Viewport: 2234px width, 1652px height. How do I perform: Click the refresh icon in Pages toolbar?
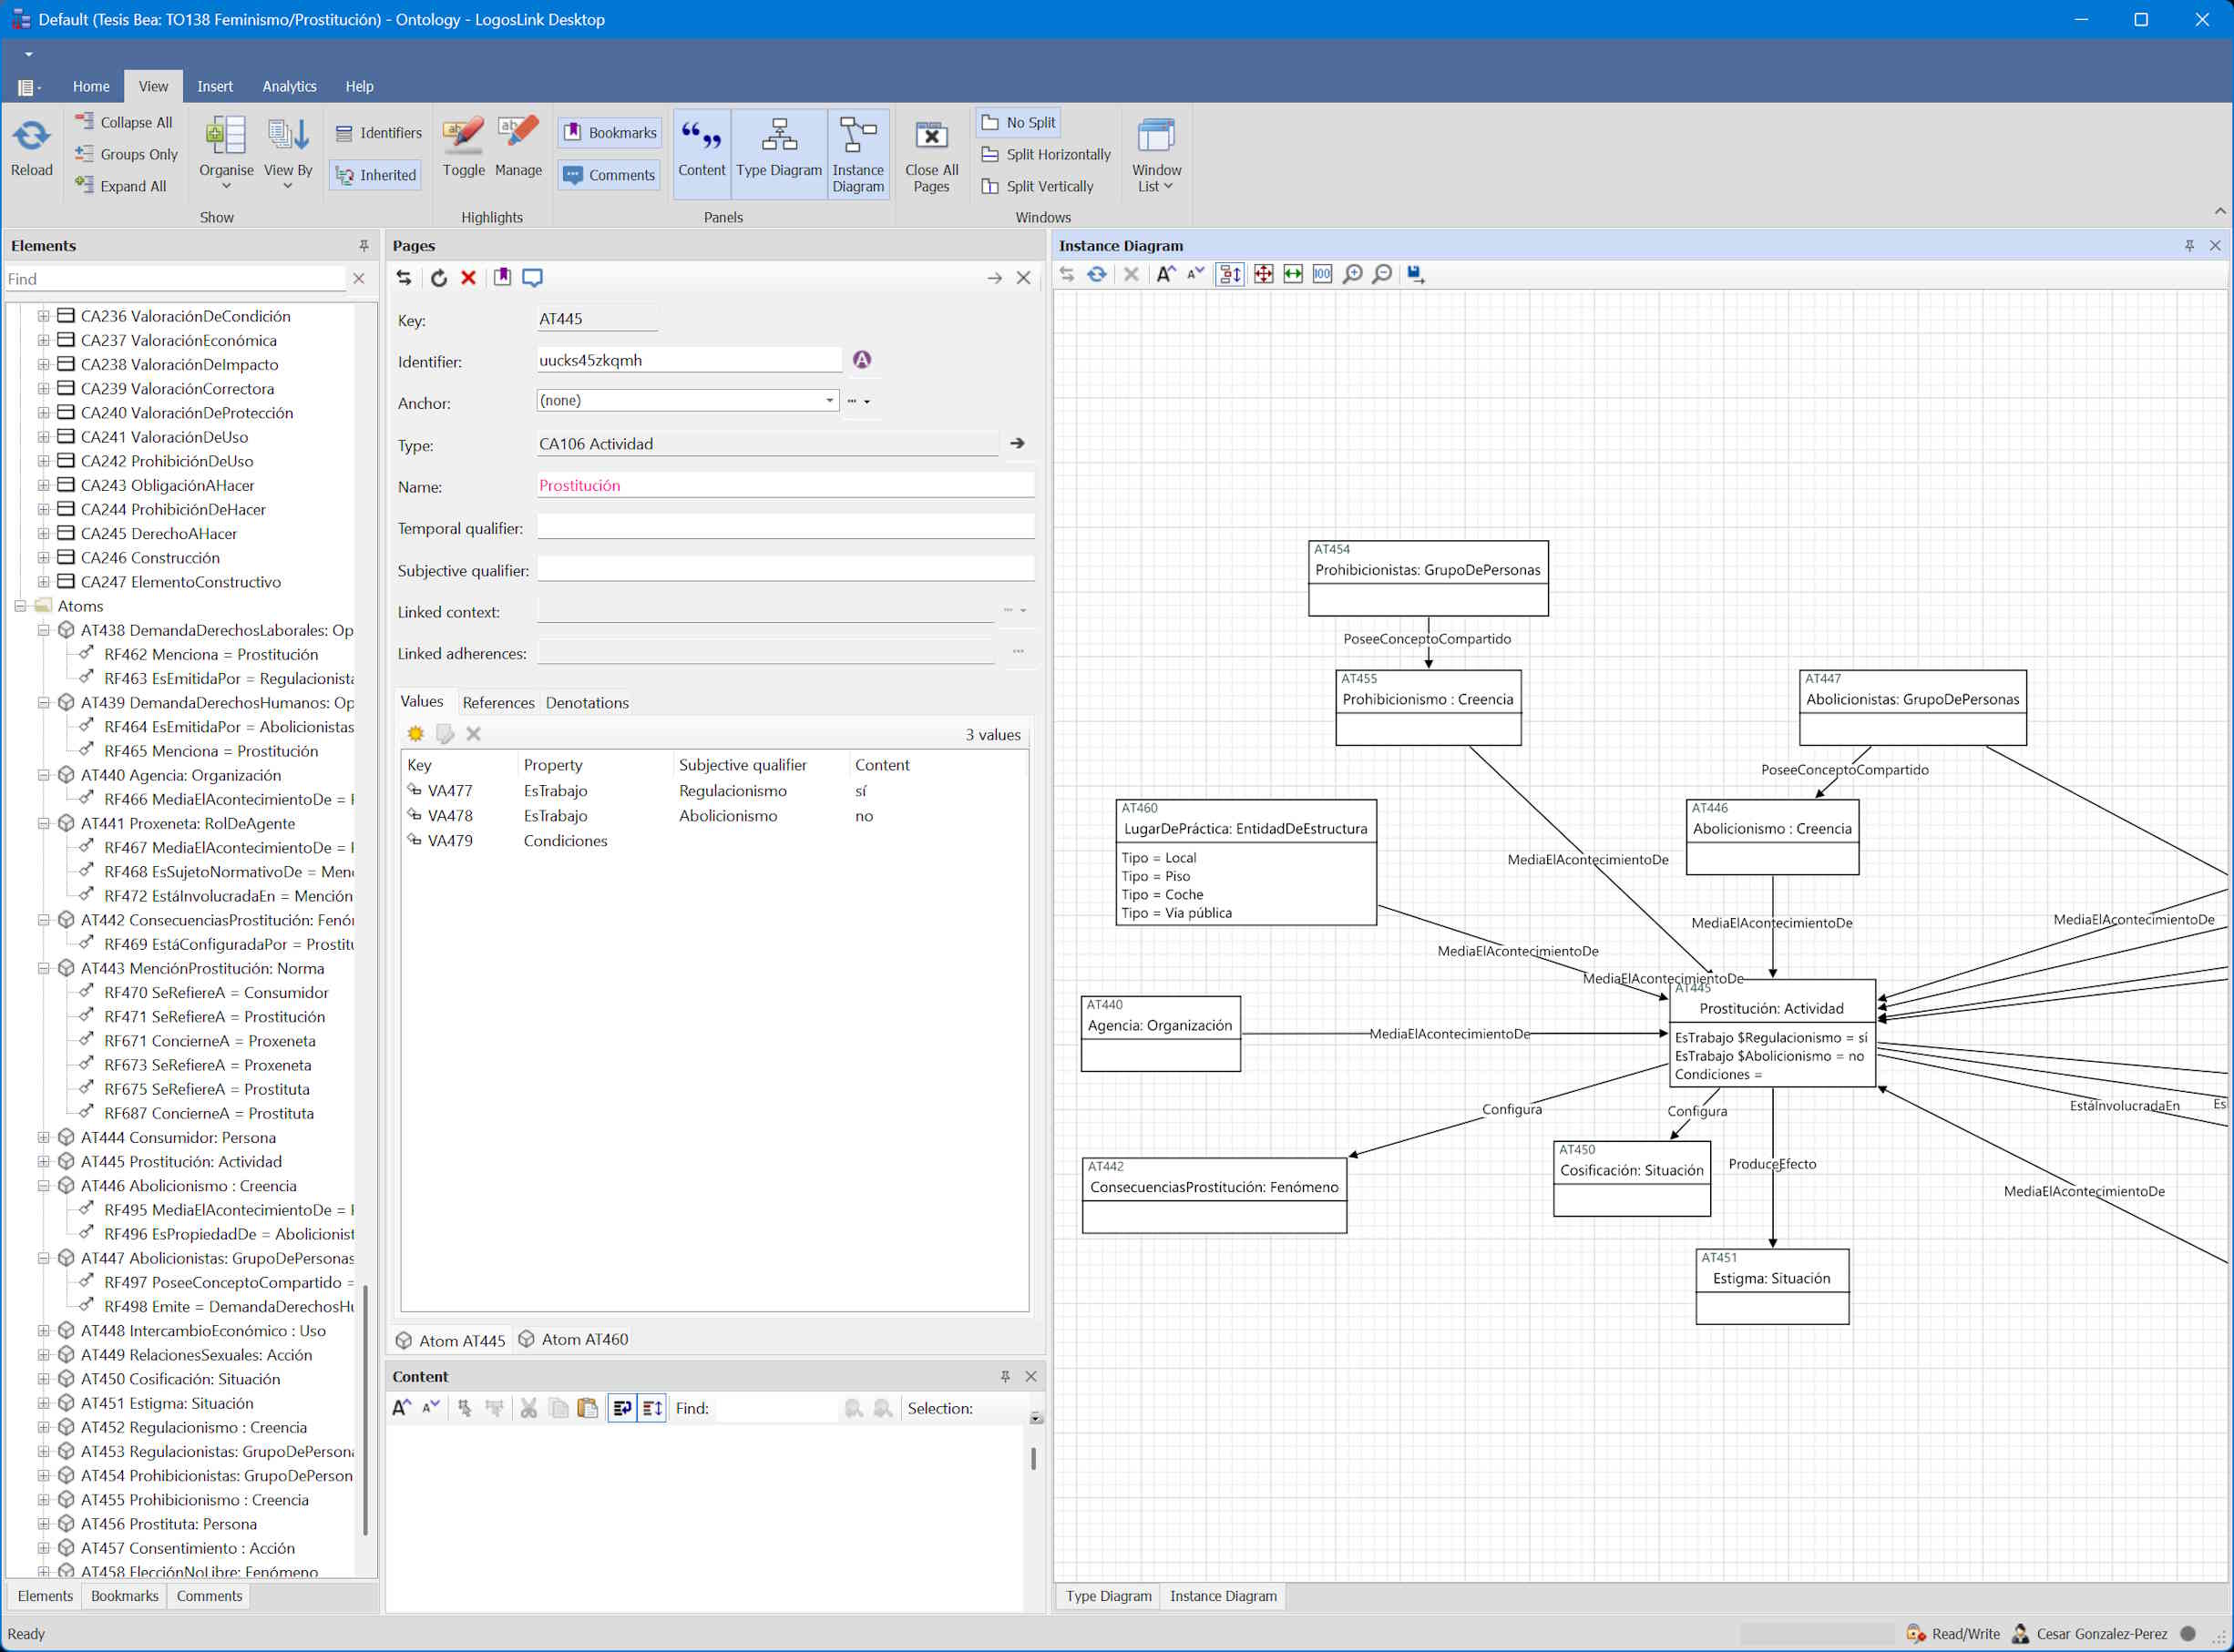pos(438,278)
